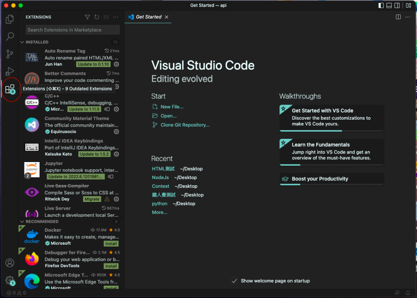The width and height of the screenshot is (417, 298).
Task: Close the Get Started tab
Action: [167, 17]
